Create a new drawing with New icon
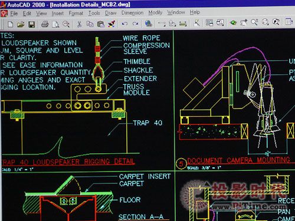Image resolution: width=295 pixels, height=221 pixels. click(10, 24)
